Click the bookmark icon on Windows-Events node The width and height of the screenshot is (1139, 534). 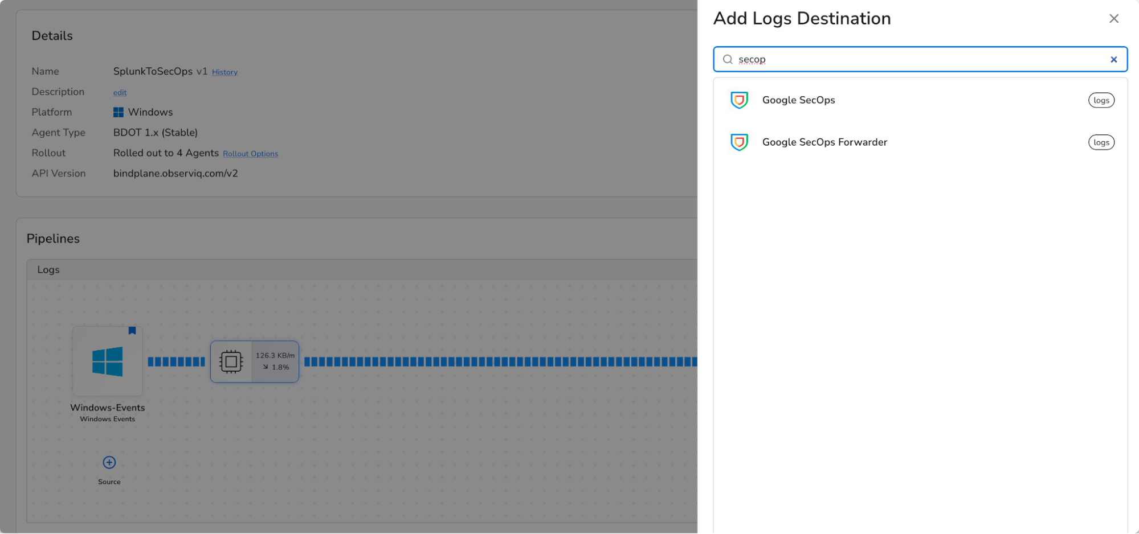132,331
